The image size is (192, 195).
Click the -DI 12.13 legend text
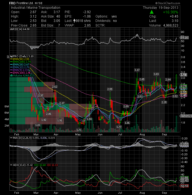tap(52, 165)
